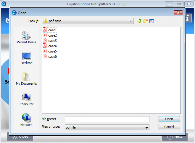Go to Recent Items location
Screen dimensions: 195x143
[x=26, y=37]
